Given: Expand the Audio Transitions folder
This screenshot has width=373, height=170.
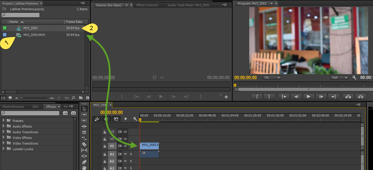Looking at the screenshot, I should tap(4, 132).
